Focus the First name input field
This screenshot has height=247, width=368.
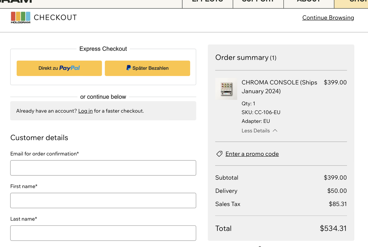pyautogui.click(x=103, y=200)
